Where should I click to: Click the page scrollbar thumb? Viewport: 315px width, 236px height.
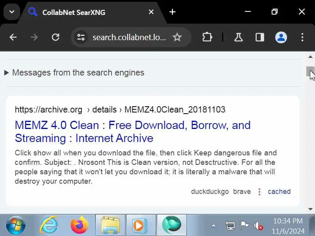tap(310, 72)
